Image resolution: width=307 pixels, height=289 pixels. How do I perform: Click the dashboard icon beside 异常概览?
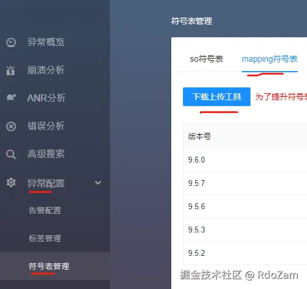coord(11,43)
